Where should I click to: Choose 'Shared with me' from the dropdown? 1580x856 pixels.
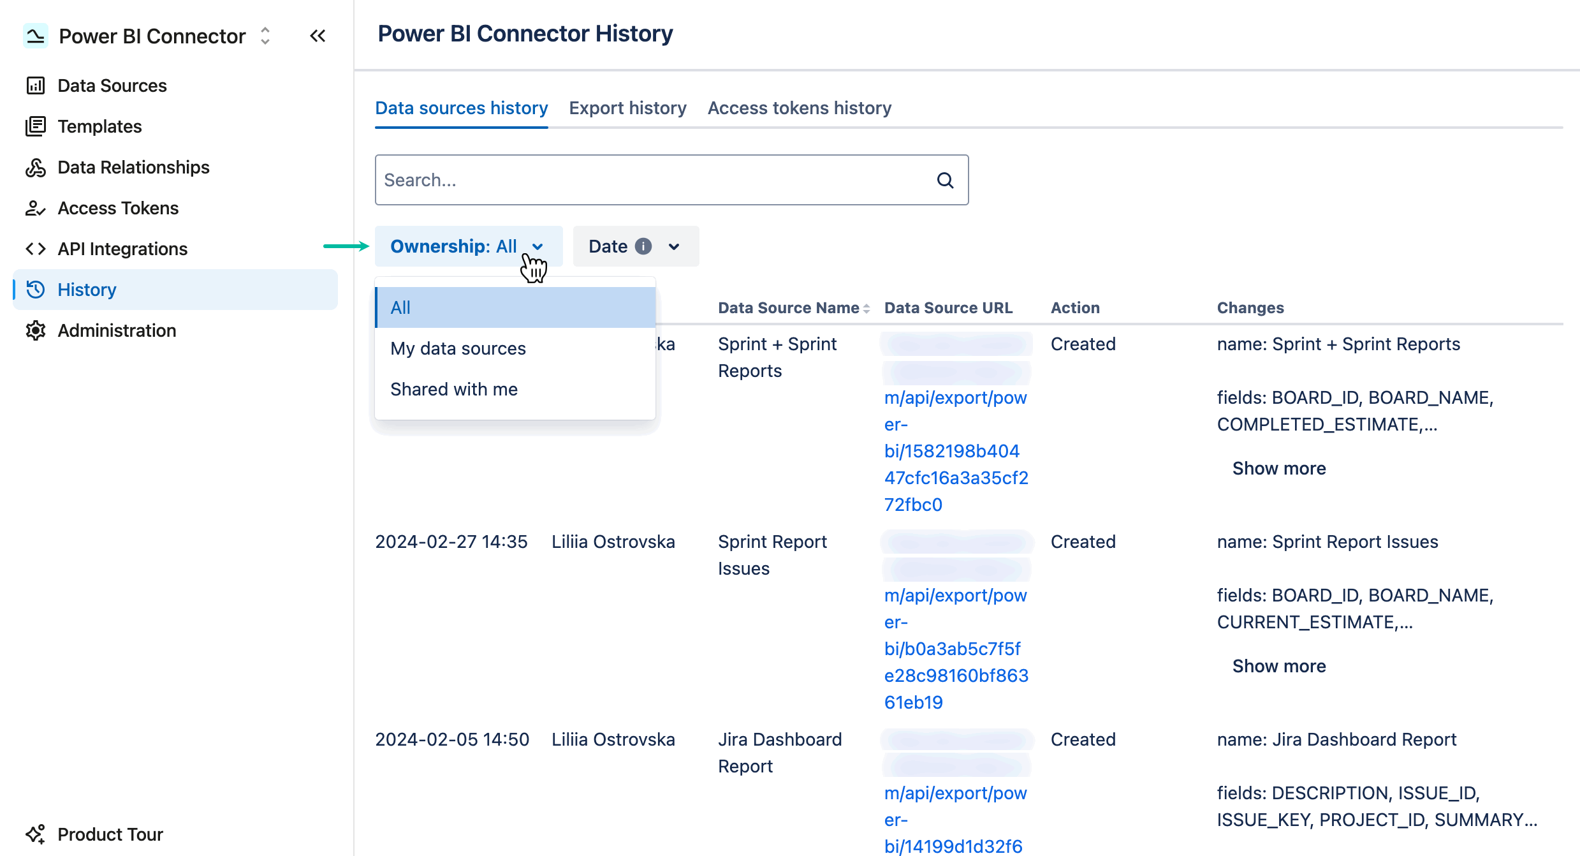[x=453, y=388]
